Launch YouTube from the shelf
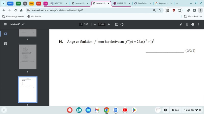 125,110
